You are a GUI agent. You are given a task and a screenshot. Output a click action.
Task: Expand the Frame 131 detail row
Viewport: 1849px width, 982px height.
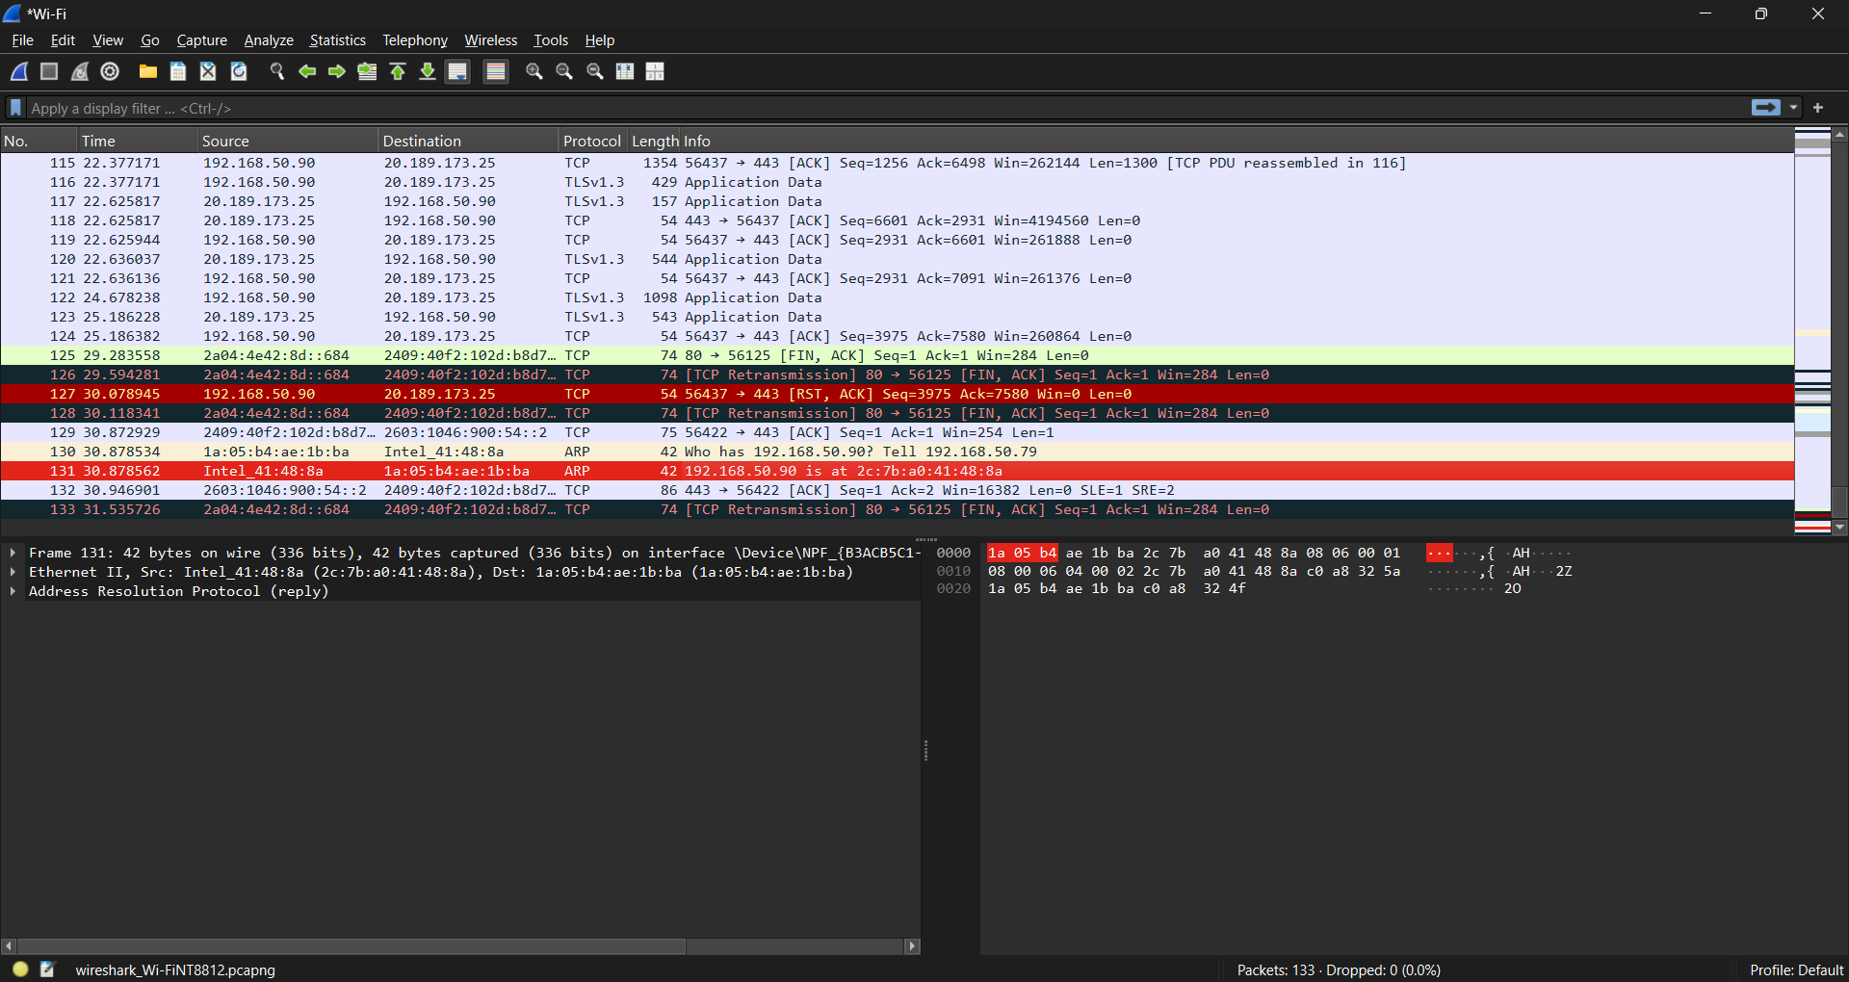point(13,553)
